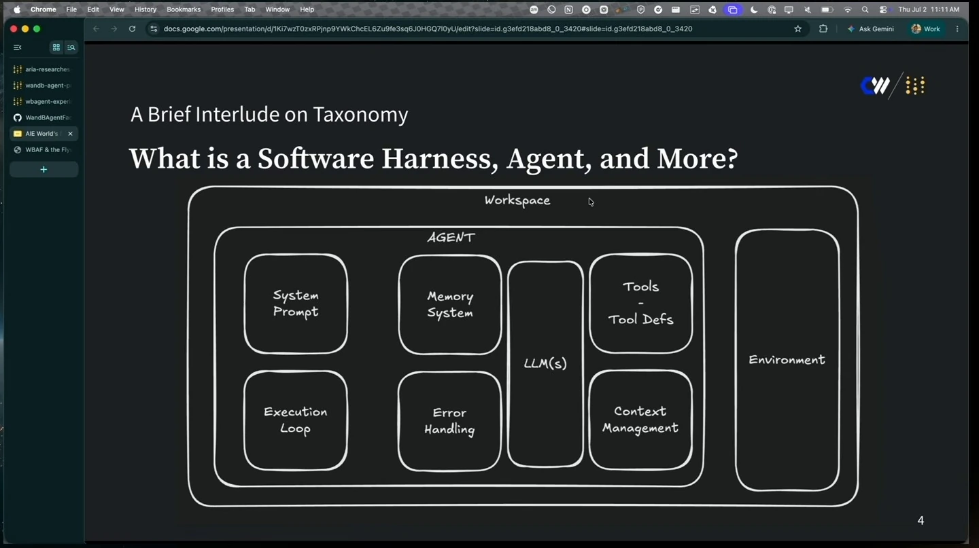
Task: Click the logo in slide corner
Action: coord(893,86)
